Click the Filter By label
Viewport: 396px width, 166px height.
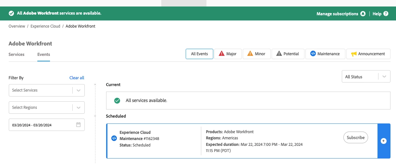16,78
